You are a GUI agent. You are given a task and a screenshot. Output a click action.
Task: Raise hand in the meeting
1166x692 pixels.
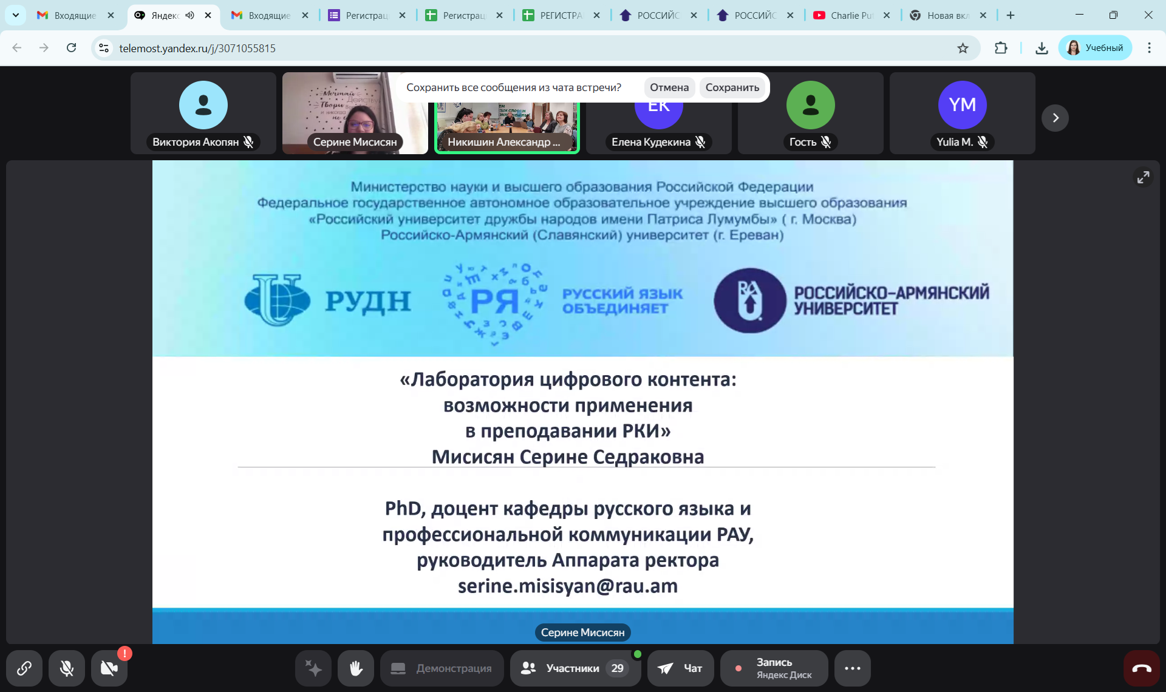356,668
